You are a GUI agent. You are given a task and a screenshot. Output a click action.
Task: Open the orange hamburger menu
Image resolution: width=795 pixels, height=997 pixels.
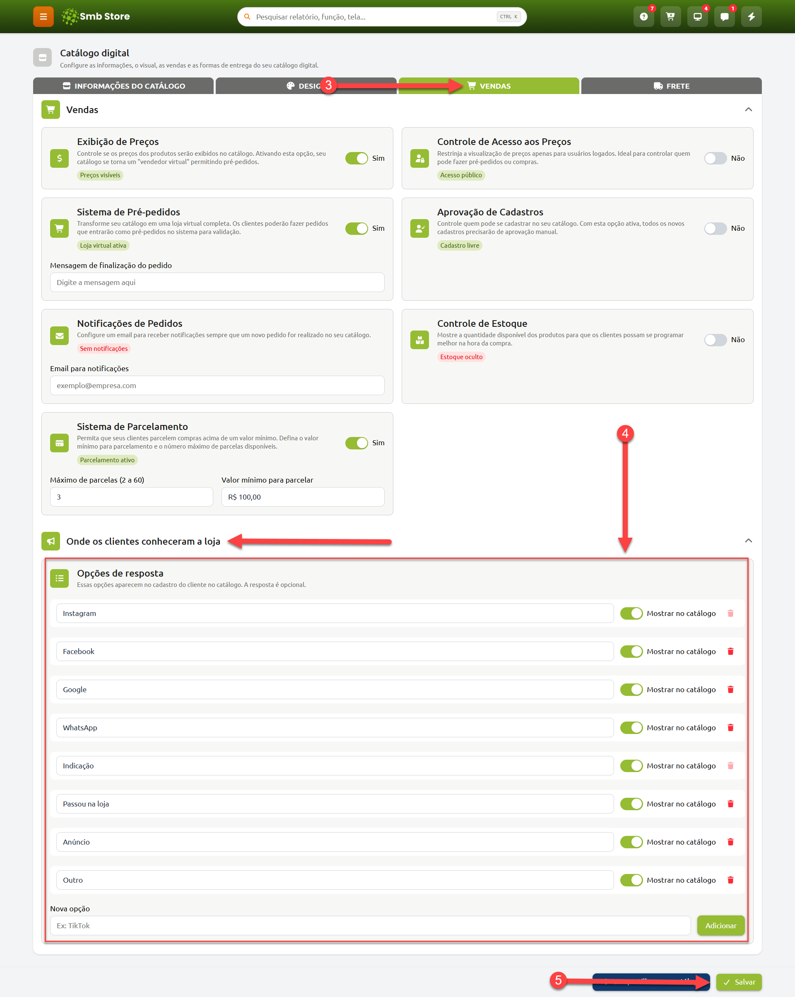43,17
